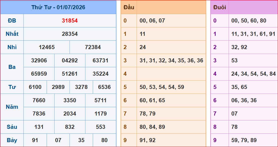Click the Nhất row label
Image resolution: width=278 pixels, height=147 pixels.
[x=12, y=34]
